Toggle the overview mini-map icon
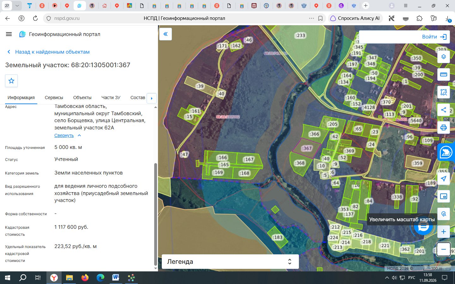This screenshot has width=455, height=284. click(444, 196)
